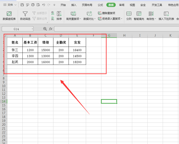Viewport: 179px width, 144px height.
Task: Click into the formula bar field
Action: (x=117, y=29)
